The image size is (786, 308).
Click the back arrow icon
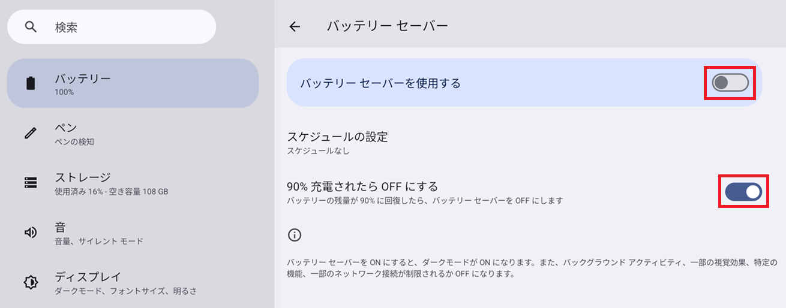[x=295, y=26]
